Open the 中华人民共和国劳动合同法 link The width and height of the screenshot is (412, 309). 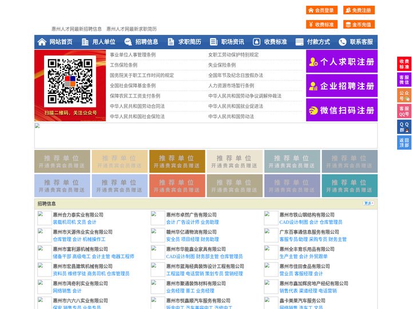coord(137,106)
